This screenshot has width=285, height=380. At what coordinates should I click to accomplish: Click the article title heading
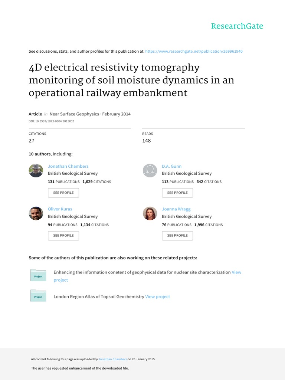(131, 80)
